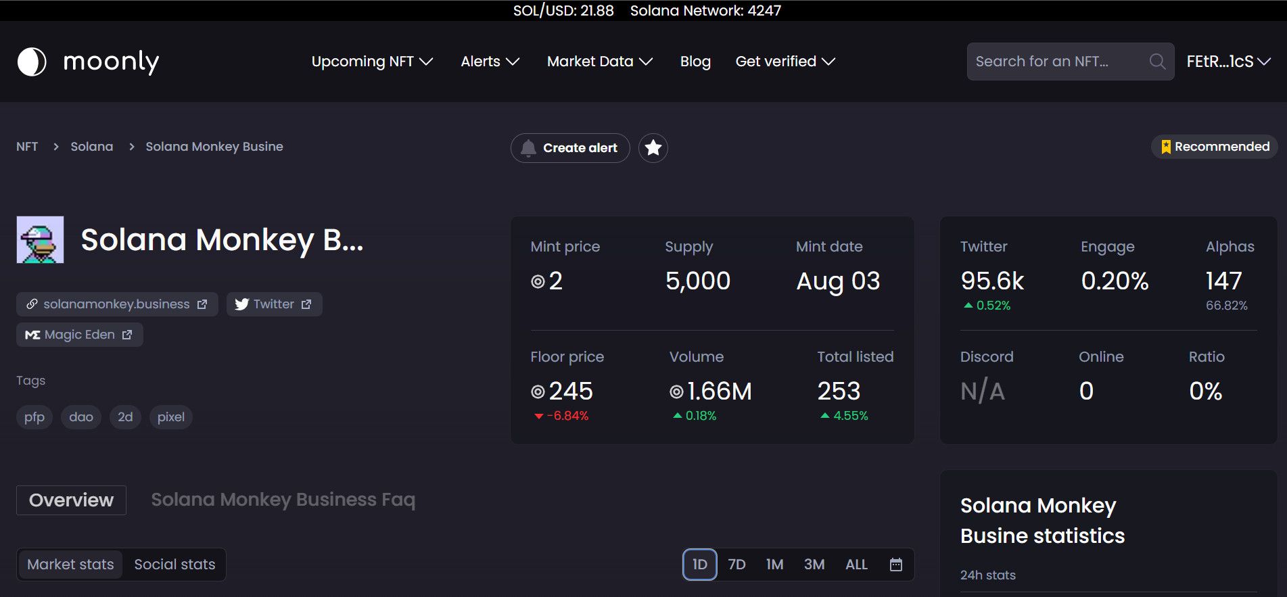
Task: Click external link icon beside Twitter
Action: coord(306,304)
